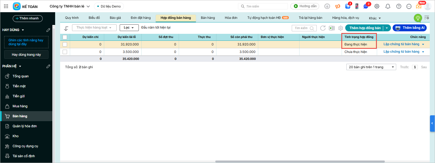Image resolution: width=435 pixels, height=163 pixels.
Task: Click the edit pencil beside HAY DÙNG
Action: pyautogui.click(x=48, y=30)
